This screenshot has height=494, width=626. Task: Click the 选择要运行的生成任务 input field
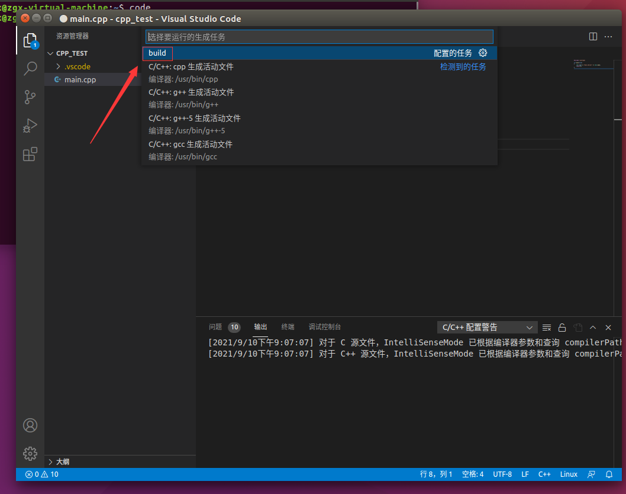(x=320, y=37)
